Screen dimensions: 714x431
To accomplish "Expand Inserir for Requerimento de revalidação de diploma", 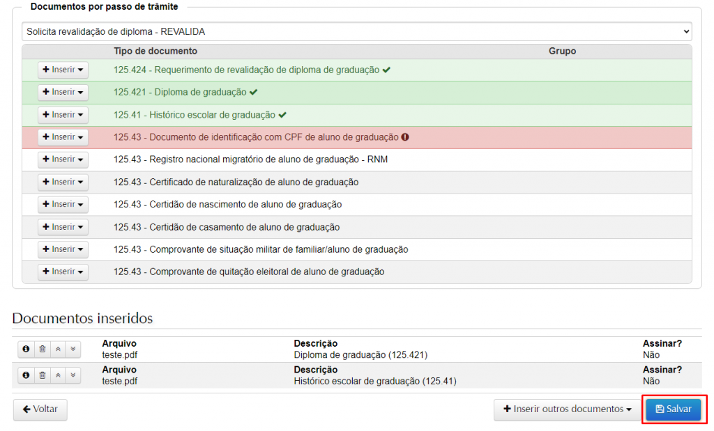I will click(x=63, y=70).
